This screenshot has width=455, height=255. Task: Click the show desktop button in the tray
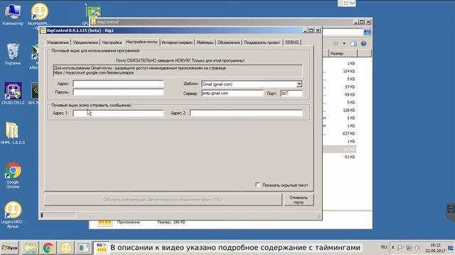point(451,248)
